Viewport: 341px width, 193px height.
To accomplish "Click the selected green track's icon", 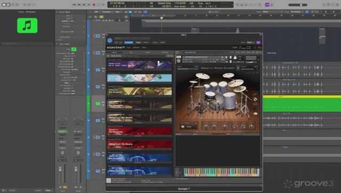I will [x=98, y=103].
